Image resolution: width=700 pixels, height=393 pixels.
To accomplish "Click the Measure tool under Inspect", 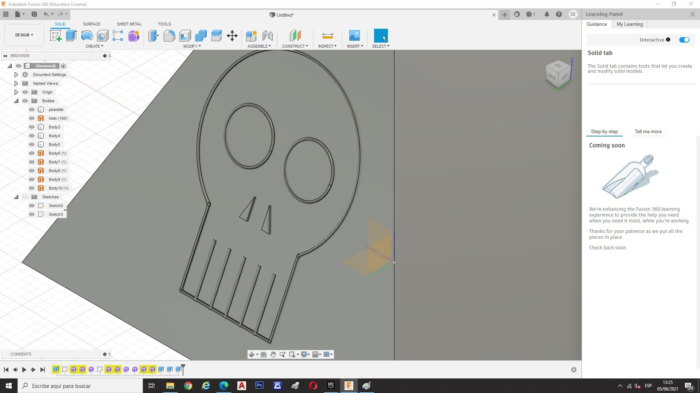I will click(327, 36).
